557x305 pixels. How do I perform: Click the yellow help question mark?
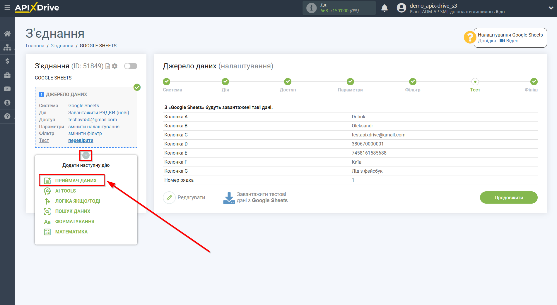coord(470,37)
